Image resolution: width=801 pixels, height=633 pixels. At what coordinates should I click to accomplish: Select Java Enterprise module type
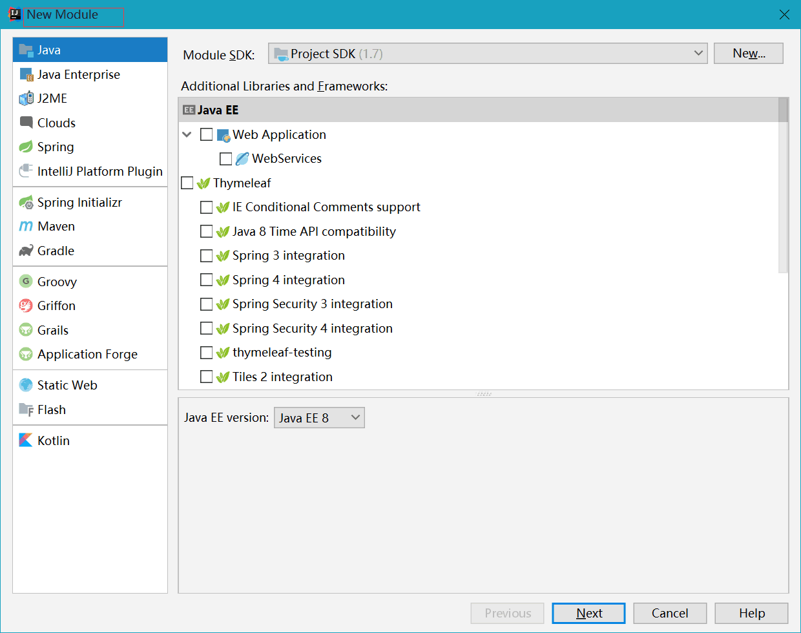pyautogui.click(x=78, y=74)
